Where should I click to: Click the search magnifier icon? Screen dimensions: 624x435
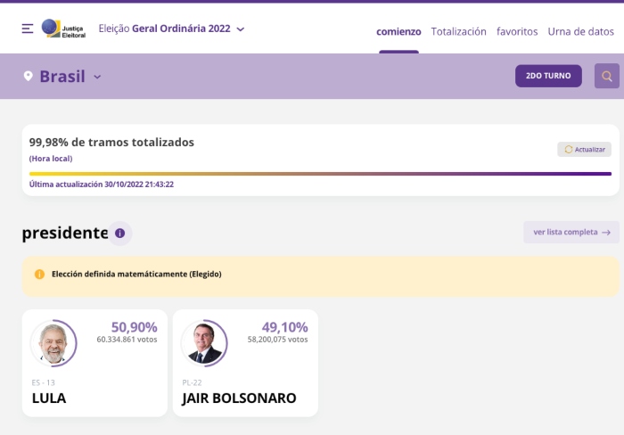(x=607, y=77)
